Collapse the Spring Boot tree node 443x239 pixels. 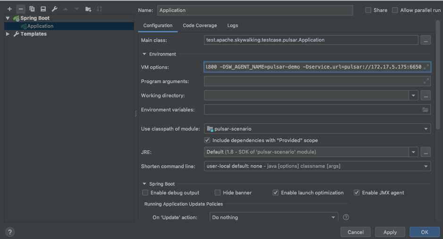point(8,18)
